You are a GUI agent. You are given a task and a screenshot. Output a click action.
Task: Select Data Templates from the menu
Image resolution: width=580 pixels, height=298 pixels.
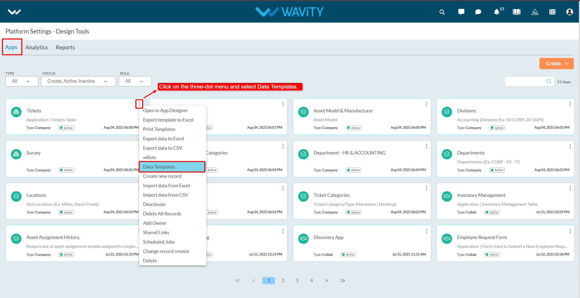[x=172, y=167]
